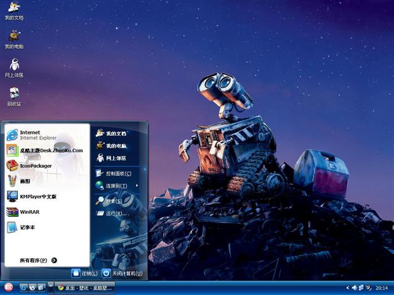The image size is (394, 295).
Task: Select 搜索(S) in the Start menu
Action: click(x=112, y=200)
